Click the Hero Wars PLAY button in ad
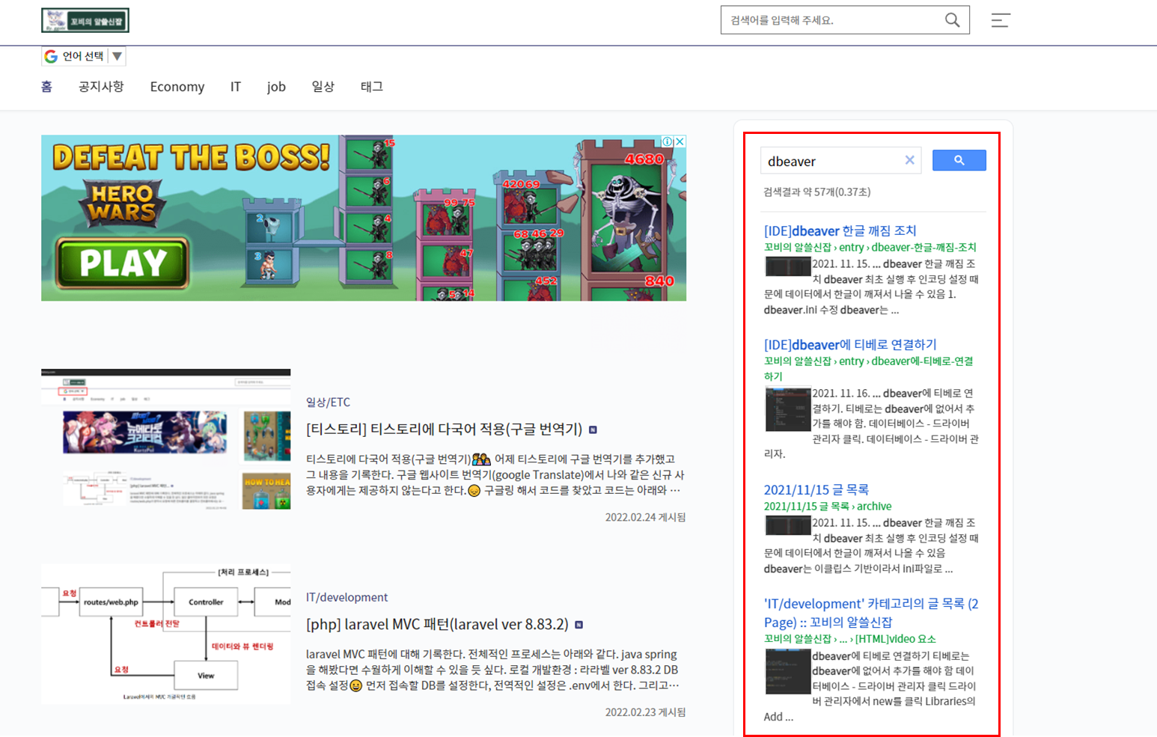The image size is (1157, 737). pyautogui.click(x=123, y=263)
